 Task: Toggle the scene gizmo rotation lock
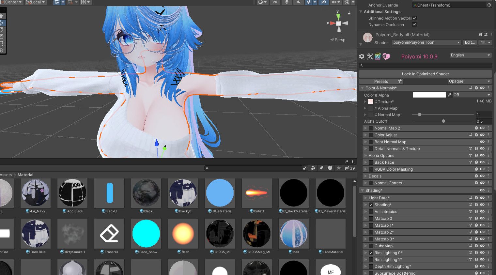tap(349, 13)
